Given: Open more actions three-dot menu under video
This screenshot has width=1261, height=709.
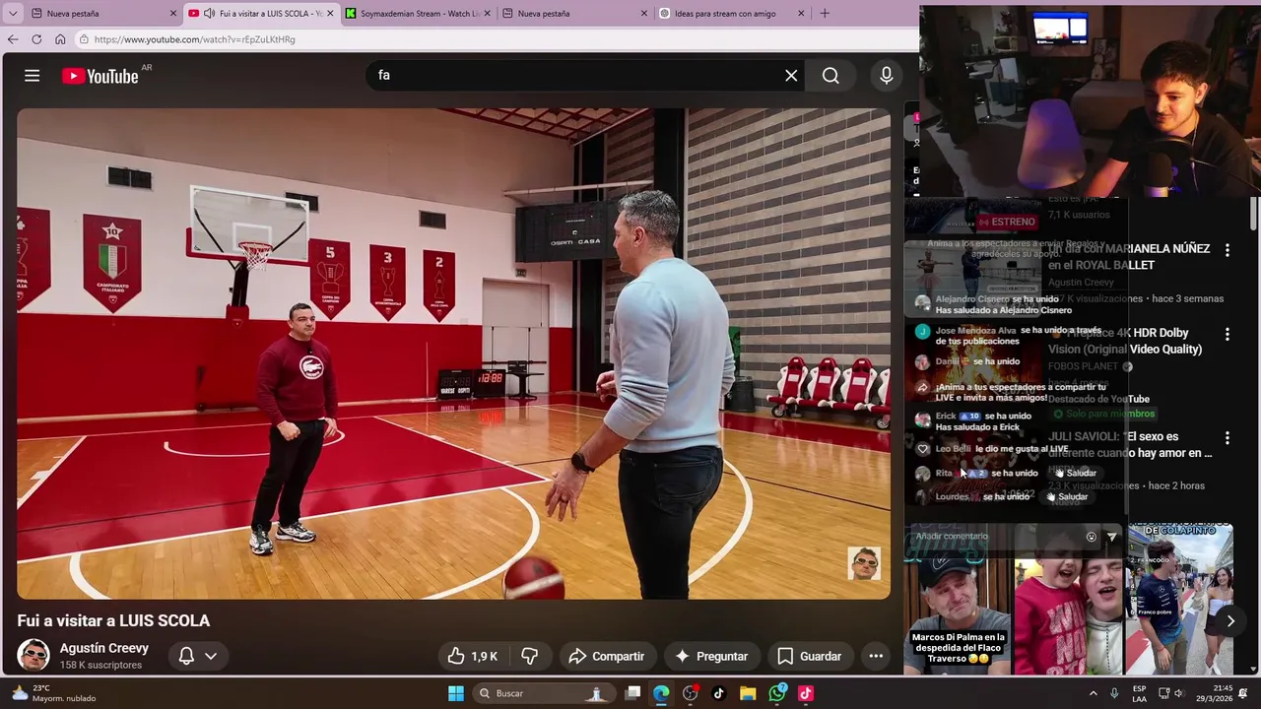Looking at the screenshot, I should click(876, 656).
